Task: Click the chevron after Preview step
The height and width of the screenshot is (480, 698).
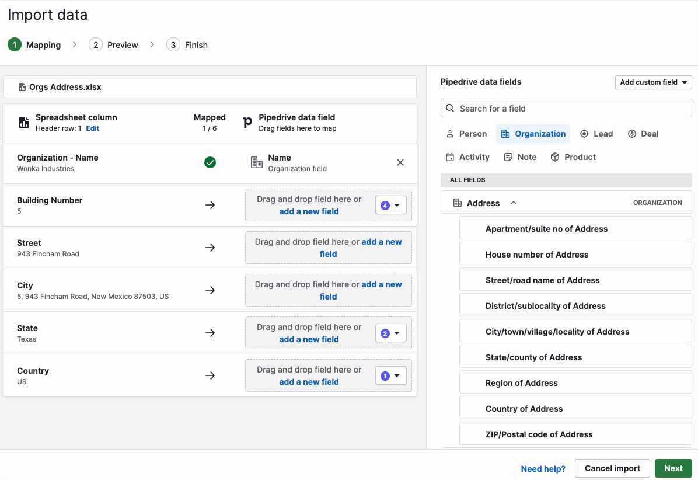Action: click(152, 44)
